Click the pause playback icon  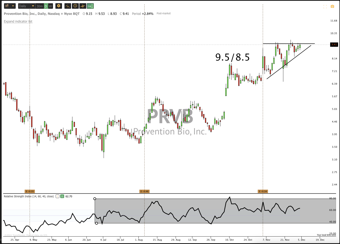click(x=7, y=6)
